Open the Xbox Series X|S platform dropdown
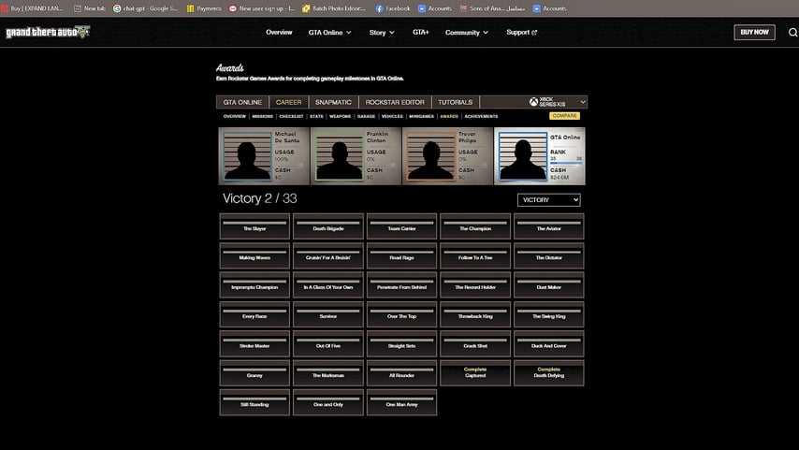Viewport: 799px width, 450px height. point(558,102)
